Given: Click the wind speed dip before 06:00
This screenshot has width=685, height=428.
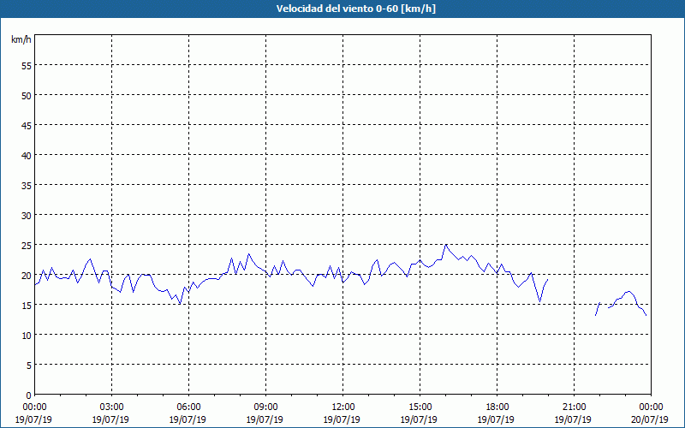Looking at the screenshot, I should pos(180,304).
